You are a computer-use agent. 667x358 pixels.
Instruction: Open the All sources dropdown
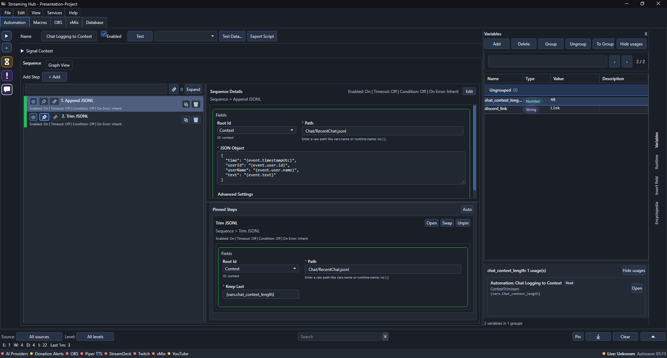pyautogui.click(x=39, y=336)
